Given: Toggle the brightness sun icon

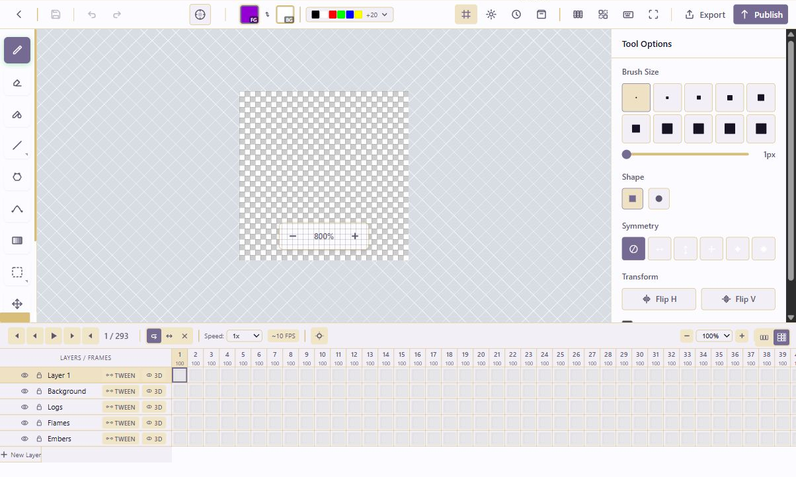Looking at the screenshot, I should 491,15.
